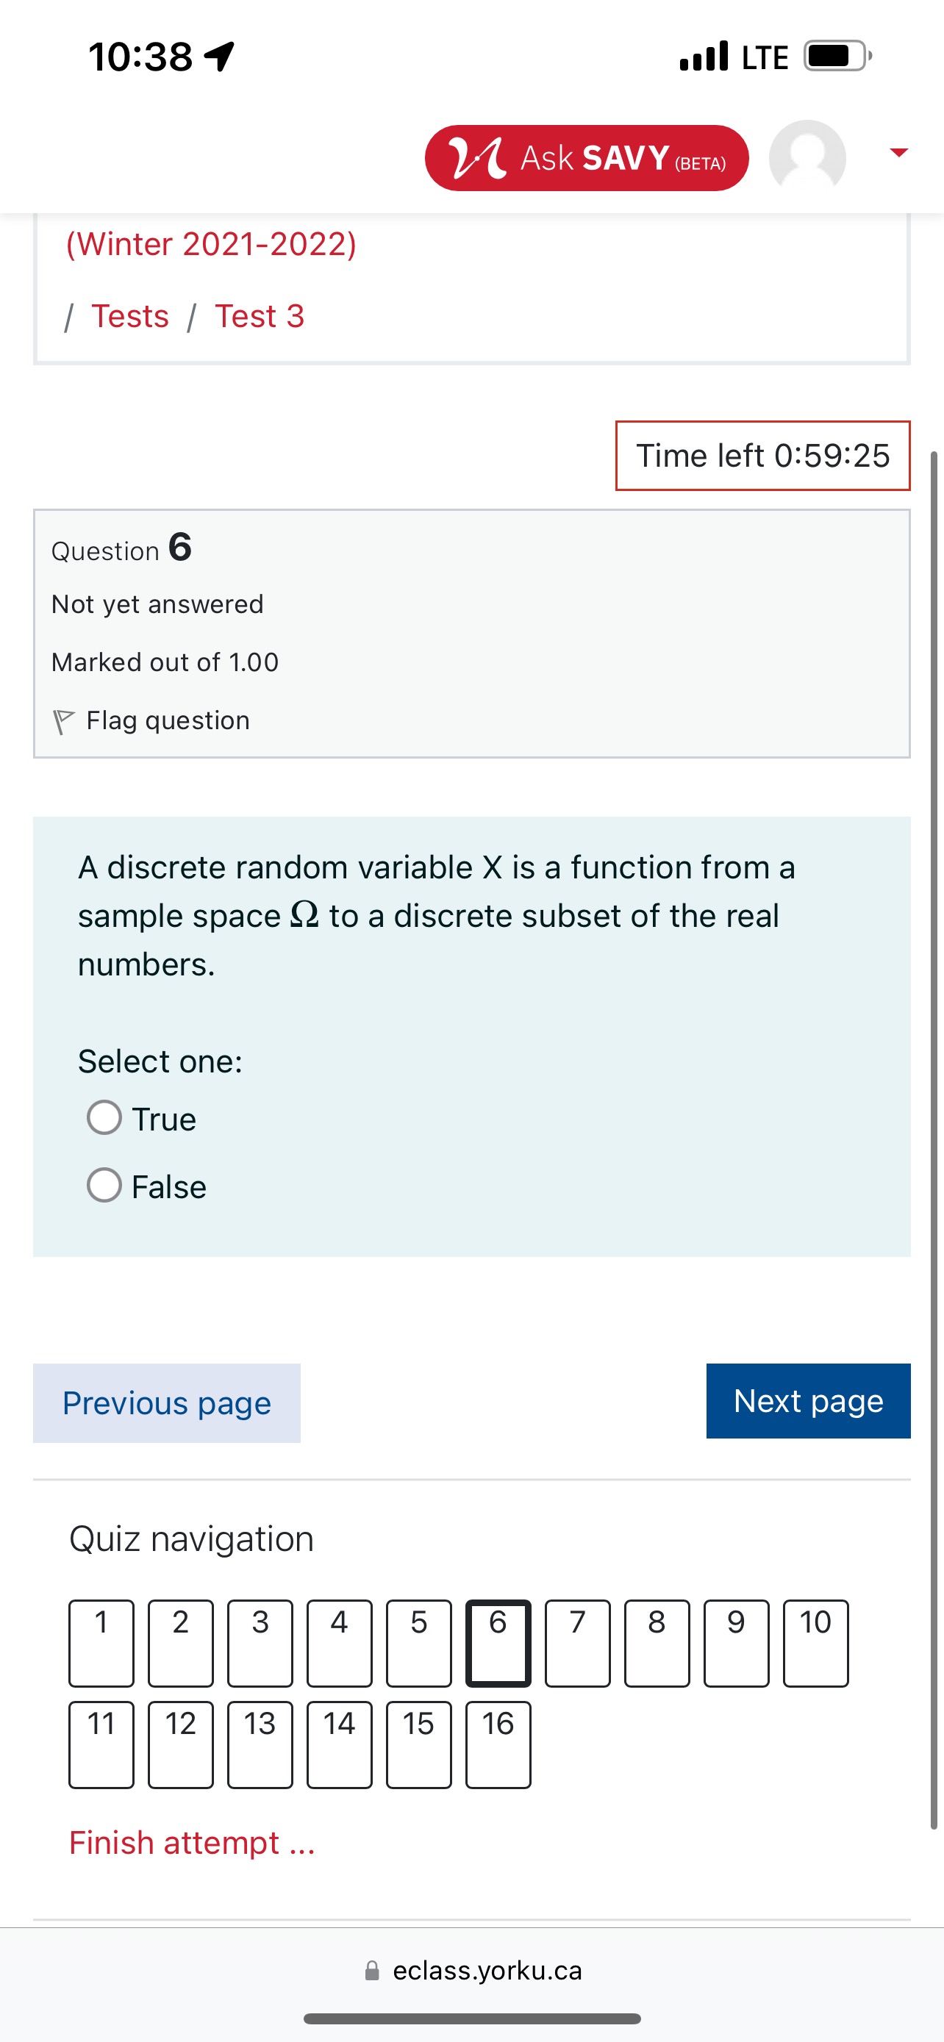944x2042 pixels.
Task: Jump to question 16 in navigation
Action: click(498, 1744)
